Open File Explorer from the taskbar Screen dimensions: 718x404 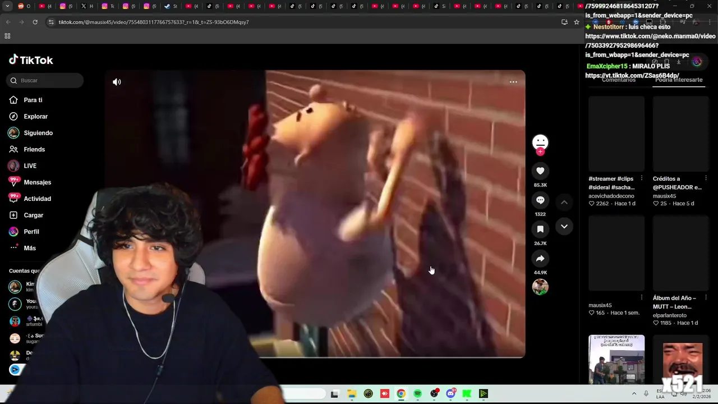coord(352,394)
